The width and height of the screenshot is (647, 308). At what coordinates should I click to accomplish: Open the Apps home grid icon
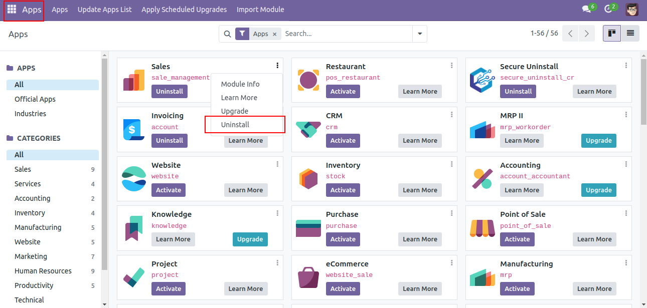click(x=12, y=10)
